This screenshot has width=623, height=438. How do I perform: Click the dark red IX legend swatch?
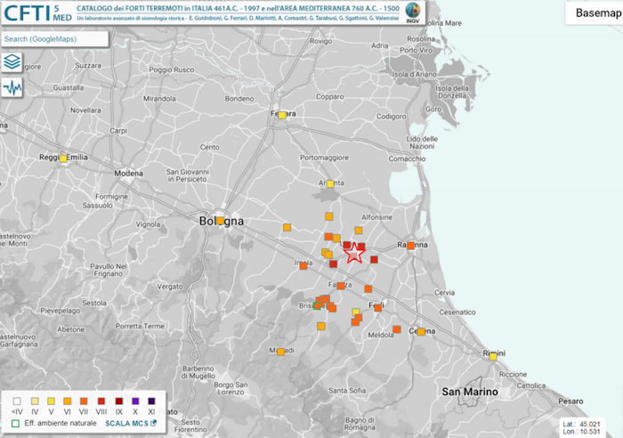pyautogui.click(x=118, y=400)
